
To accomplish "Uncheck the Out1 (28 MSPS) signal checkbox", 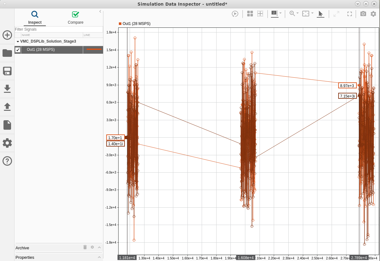I will tap(18, 50).
